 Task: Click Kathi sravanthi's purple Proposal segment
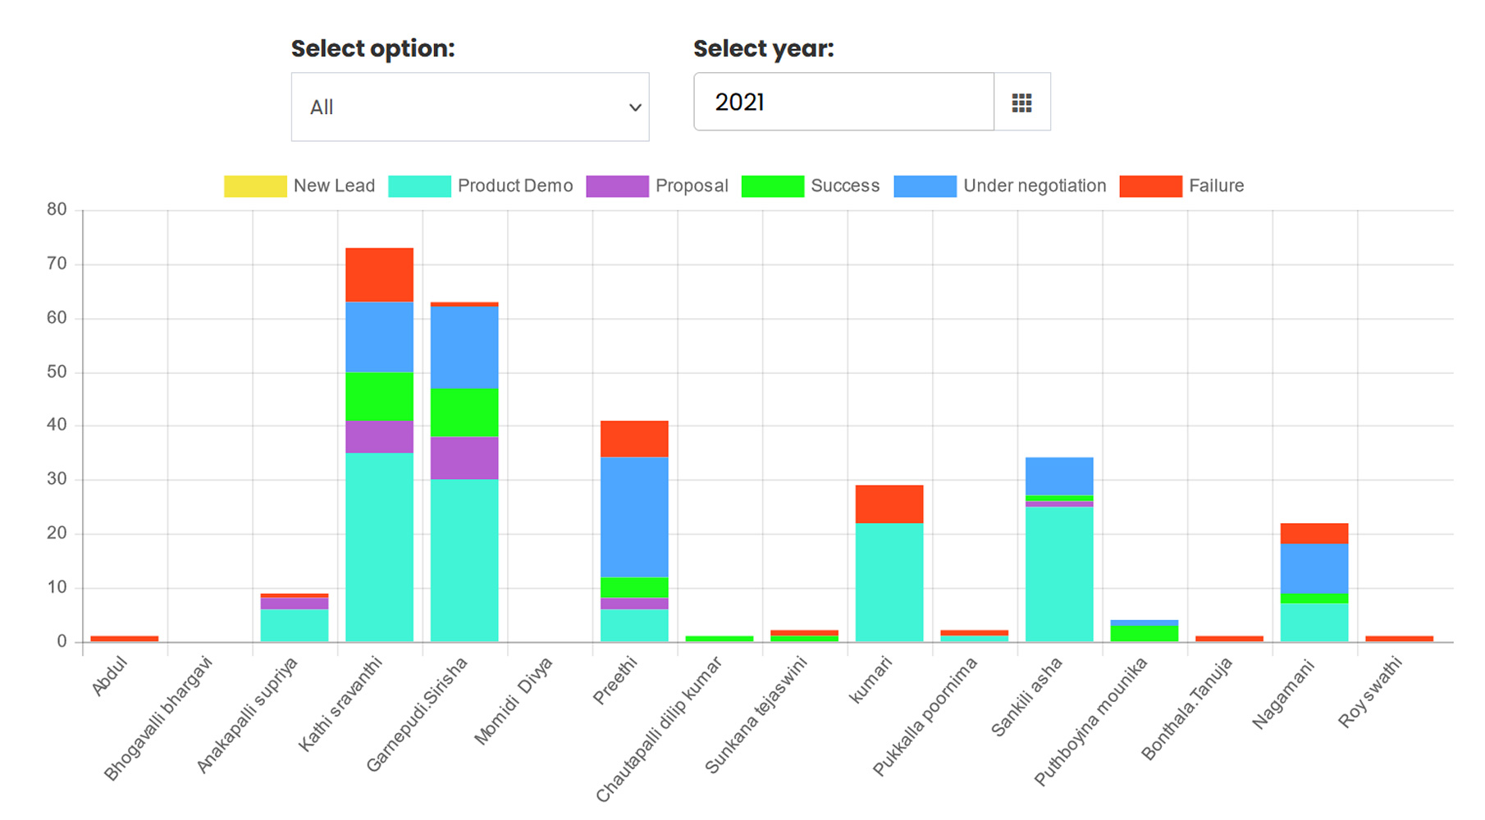(x=379, y=437)
